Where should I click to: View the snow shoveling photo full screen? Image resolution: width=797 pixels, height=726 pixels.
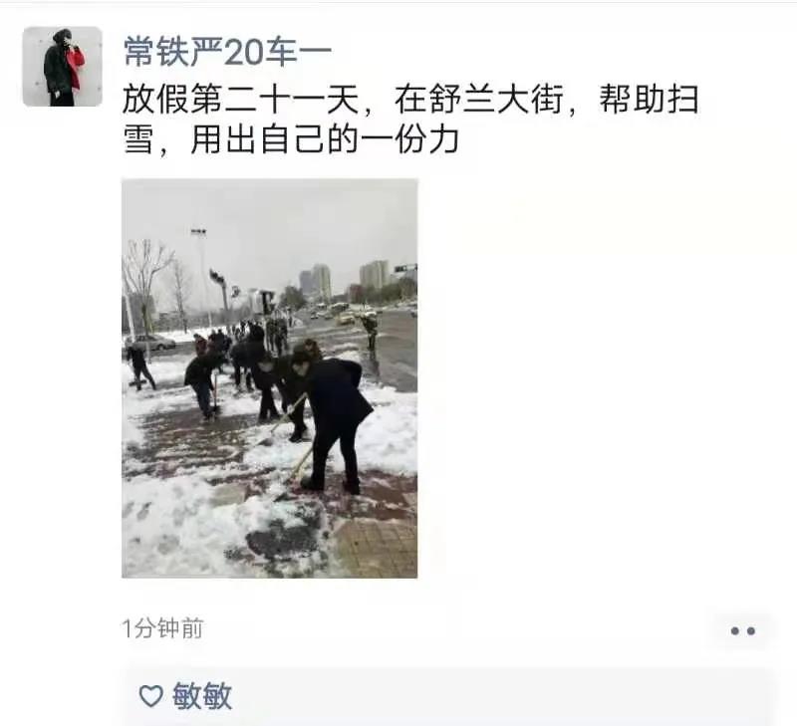point(269,378)
